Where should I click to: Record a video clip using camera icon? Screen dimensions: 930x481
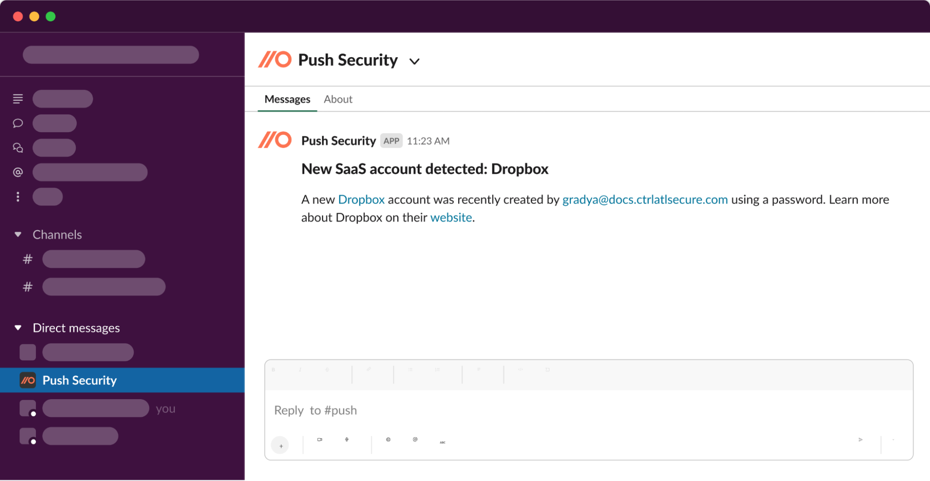tap(320, 440)
